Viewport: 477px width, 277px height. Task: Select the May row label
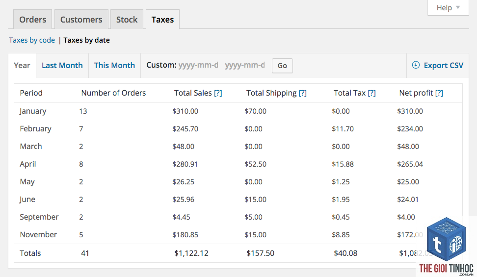tap(27, 182)
